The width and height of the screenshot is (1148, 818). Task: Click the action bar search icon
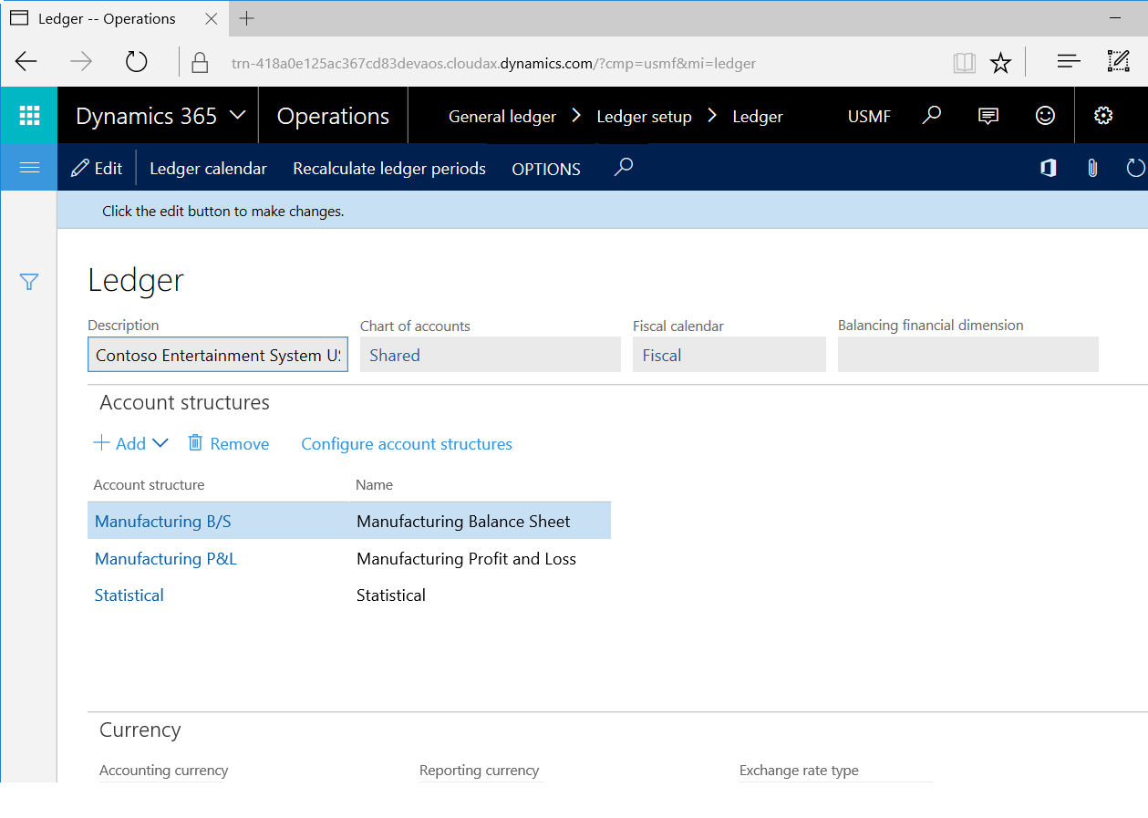point(624,167)
